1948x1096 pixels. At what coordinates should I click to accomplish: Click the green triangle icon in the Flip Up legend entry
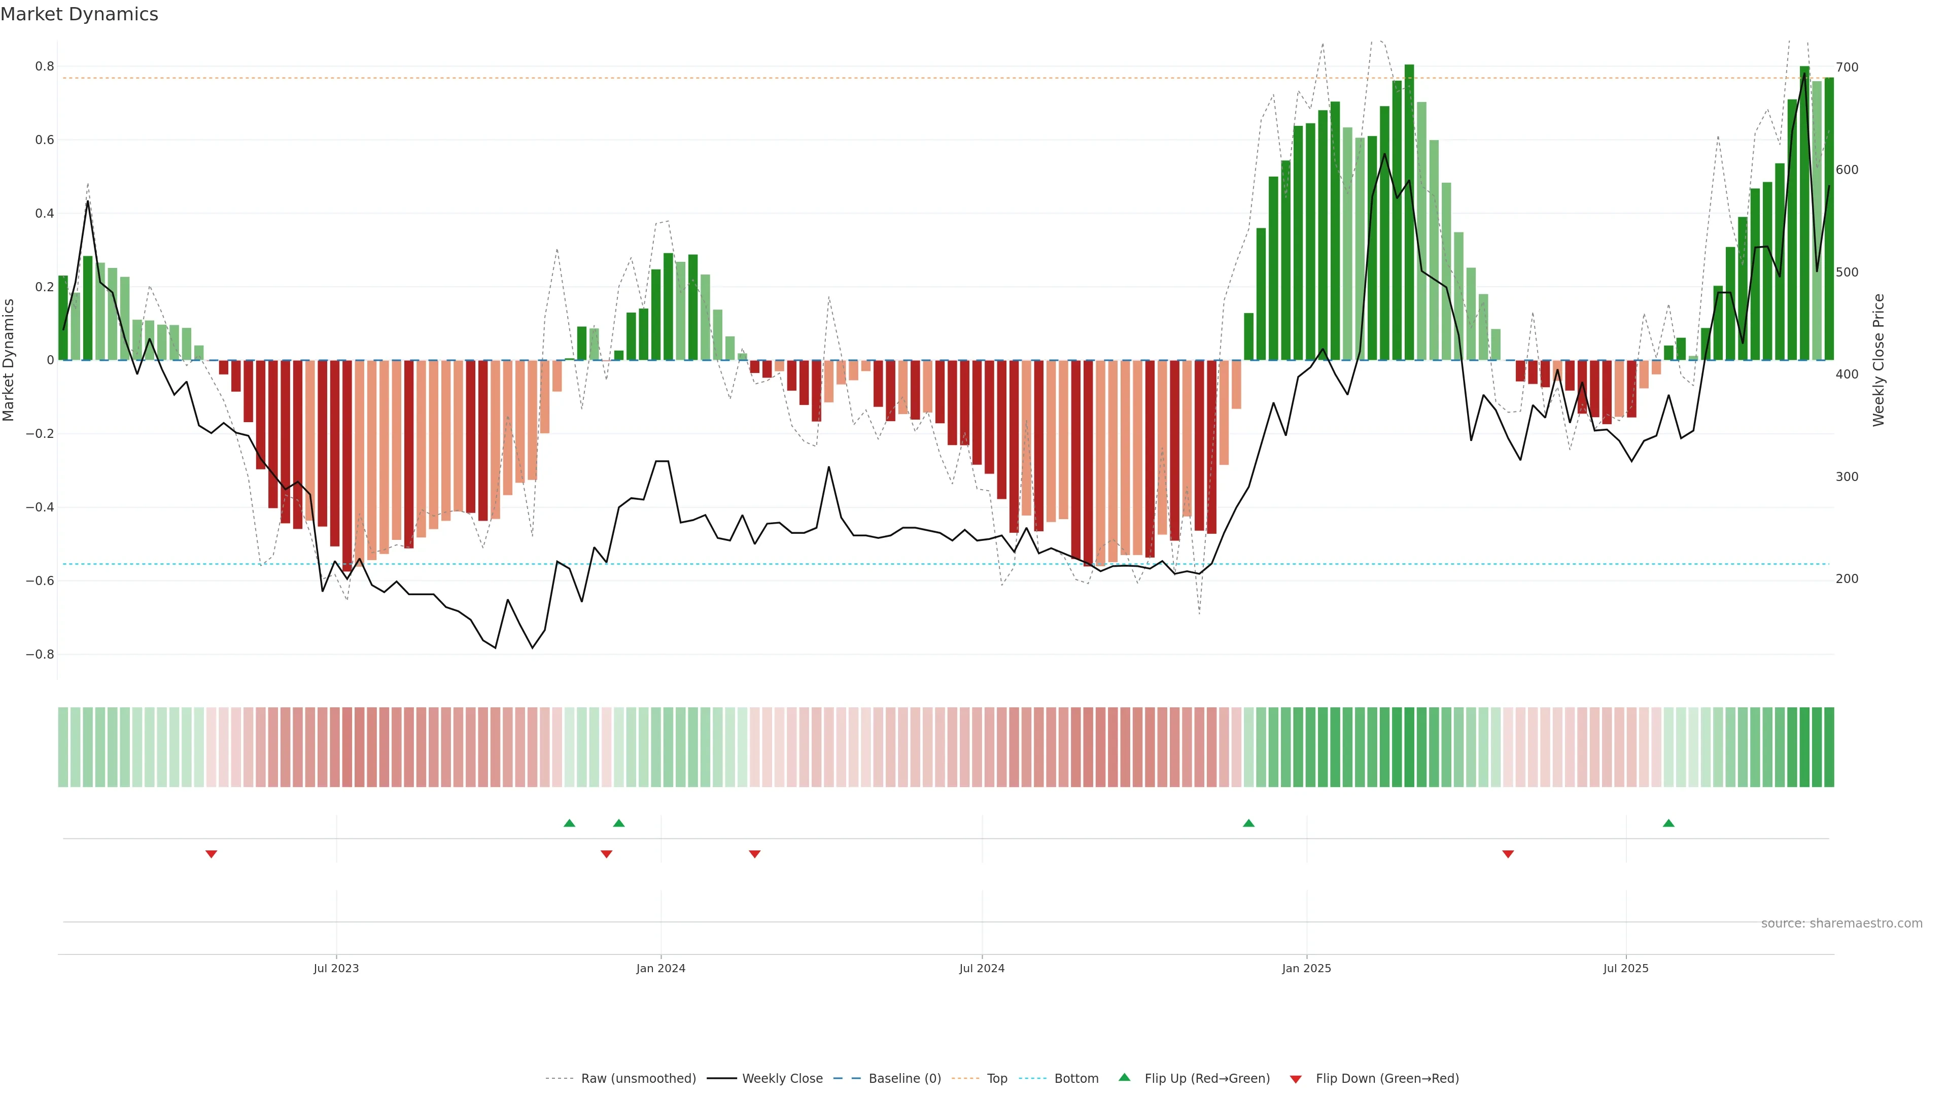(x=1125, y=1077)
